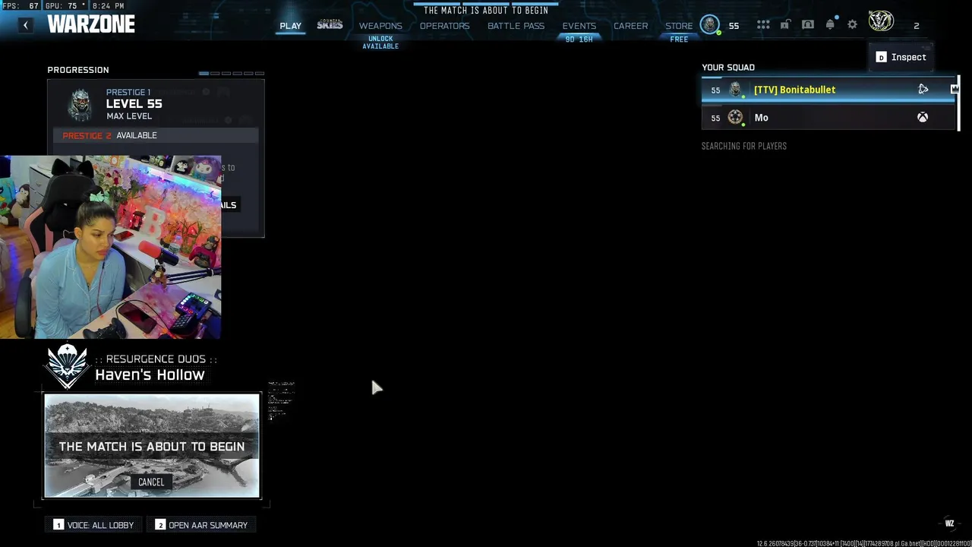The image size is (972, 547).
Task: Open the Counter Skies tab
Action: pyautogui.click(x=330, y=25)
